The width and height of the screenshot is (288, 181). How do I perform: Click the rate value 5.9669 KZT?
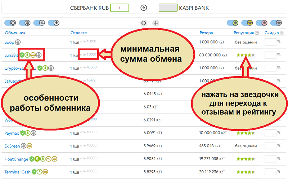coord(153,146)
